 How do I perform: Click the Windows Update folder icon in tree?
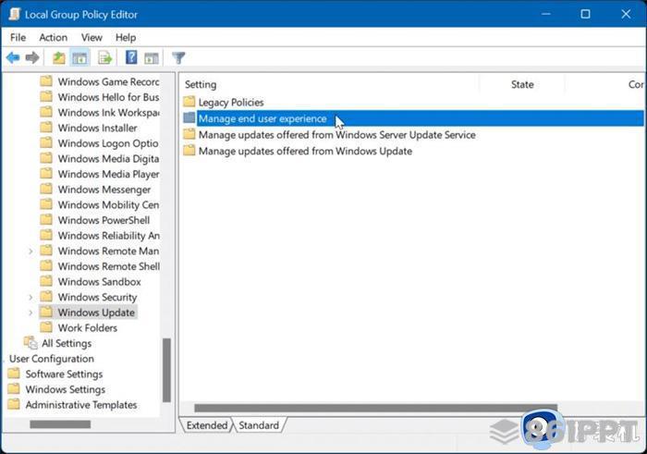[46, 312]
